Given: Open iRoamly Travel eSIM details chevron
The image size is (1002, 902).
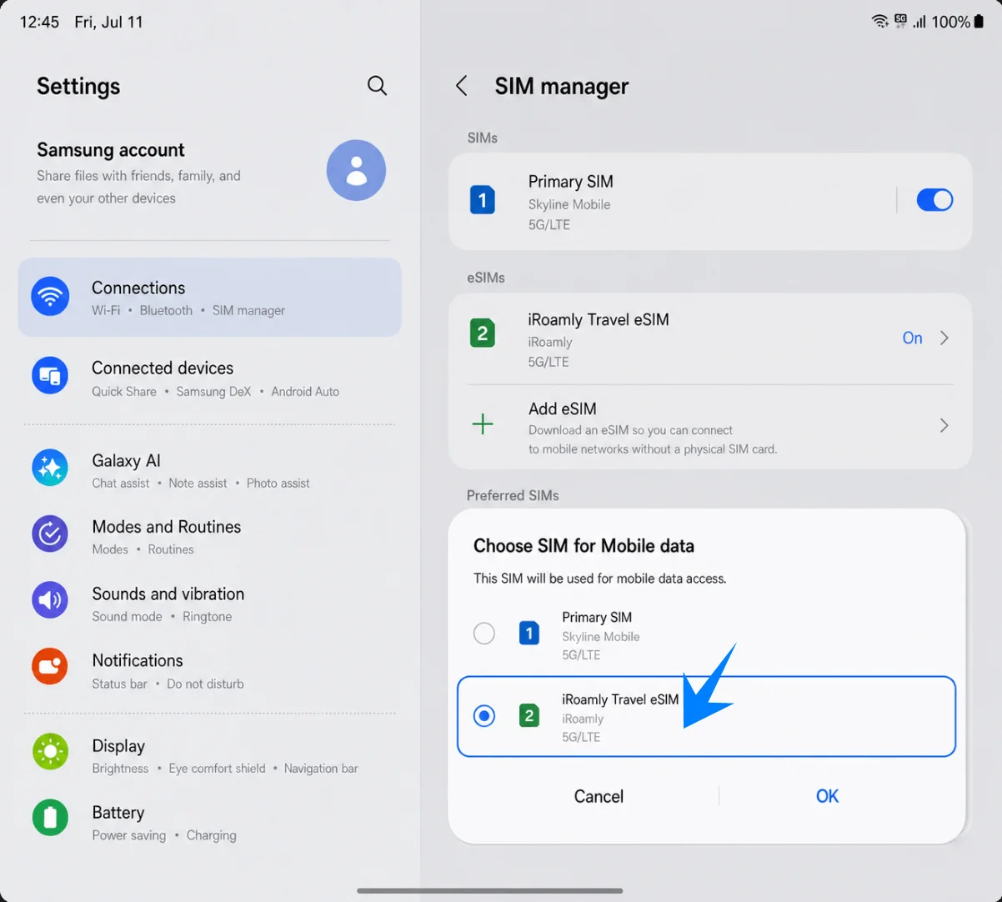Looking at the screenshot, I should [944, 338].
